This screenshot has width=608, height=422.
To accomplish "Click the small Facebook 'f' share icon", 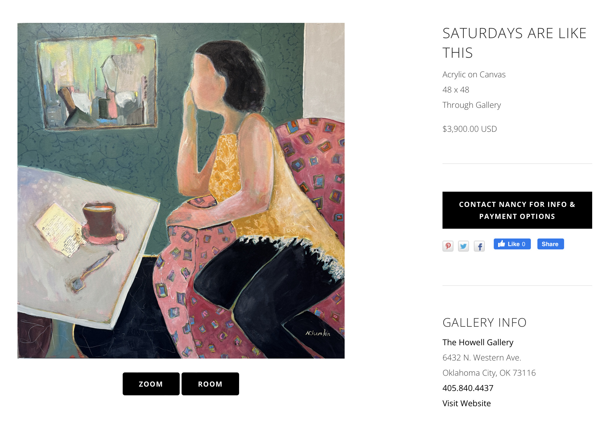I will tap(479, 246).
